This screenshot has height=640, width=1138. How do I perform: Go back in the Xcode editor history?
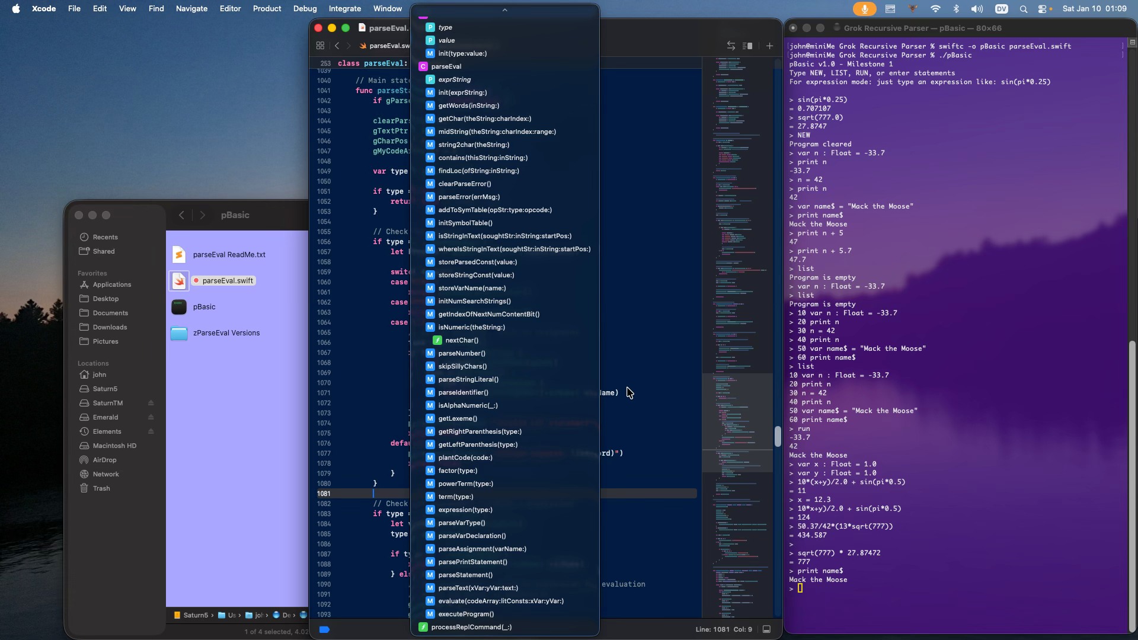337,46
